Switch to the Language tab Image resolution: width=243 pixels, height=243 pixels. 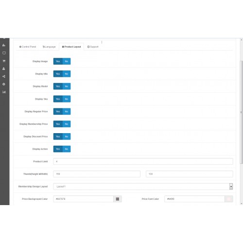(49, 47)
